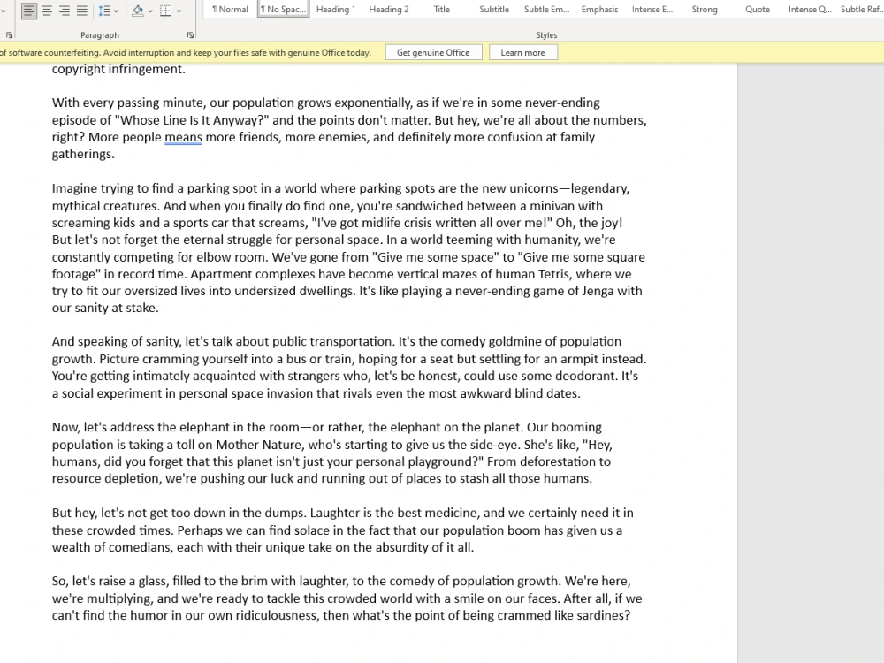Screen dimensions: 884x663
Task: Click the word "deodorant" in the transportation paragraph
Action: pos(585,376)
